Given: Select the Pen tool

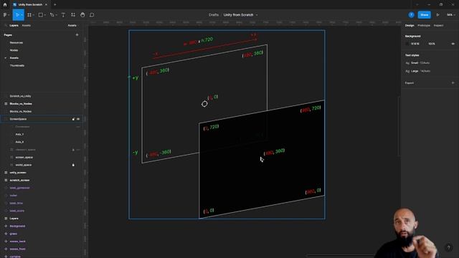Looking at the screenshot, I should (52, 14).
